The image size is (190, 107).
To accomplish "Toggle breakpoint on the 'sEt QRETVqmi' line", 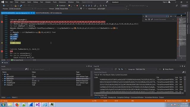I will tap(2, 22).
